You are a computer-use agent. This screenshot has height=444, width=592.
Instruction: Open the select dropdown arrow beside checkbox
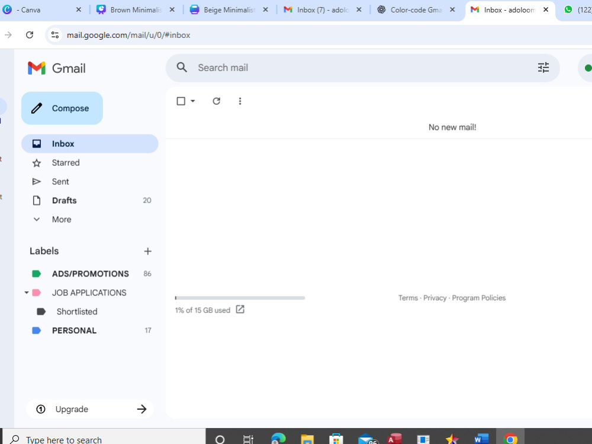(192, 101)
